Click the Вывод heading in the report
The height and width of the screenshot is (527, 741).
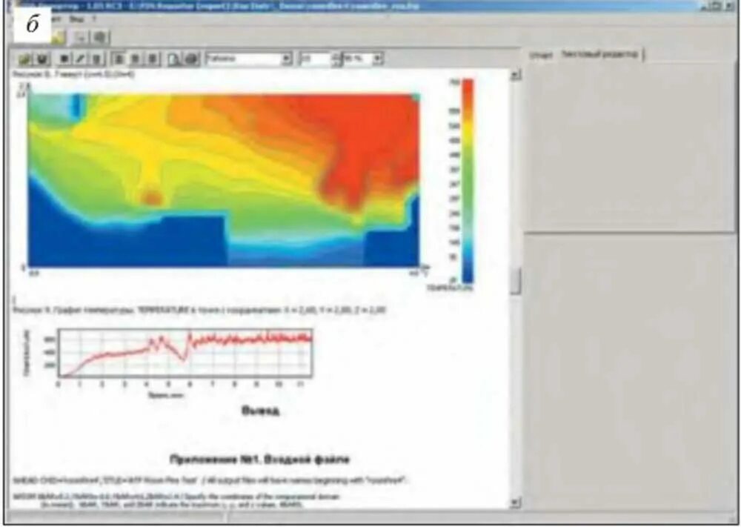click(x=260, y=410)
